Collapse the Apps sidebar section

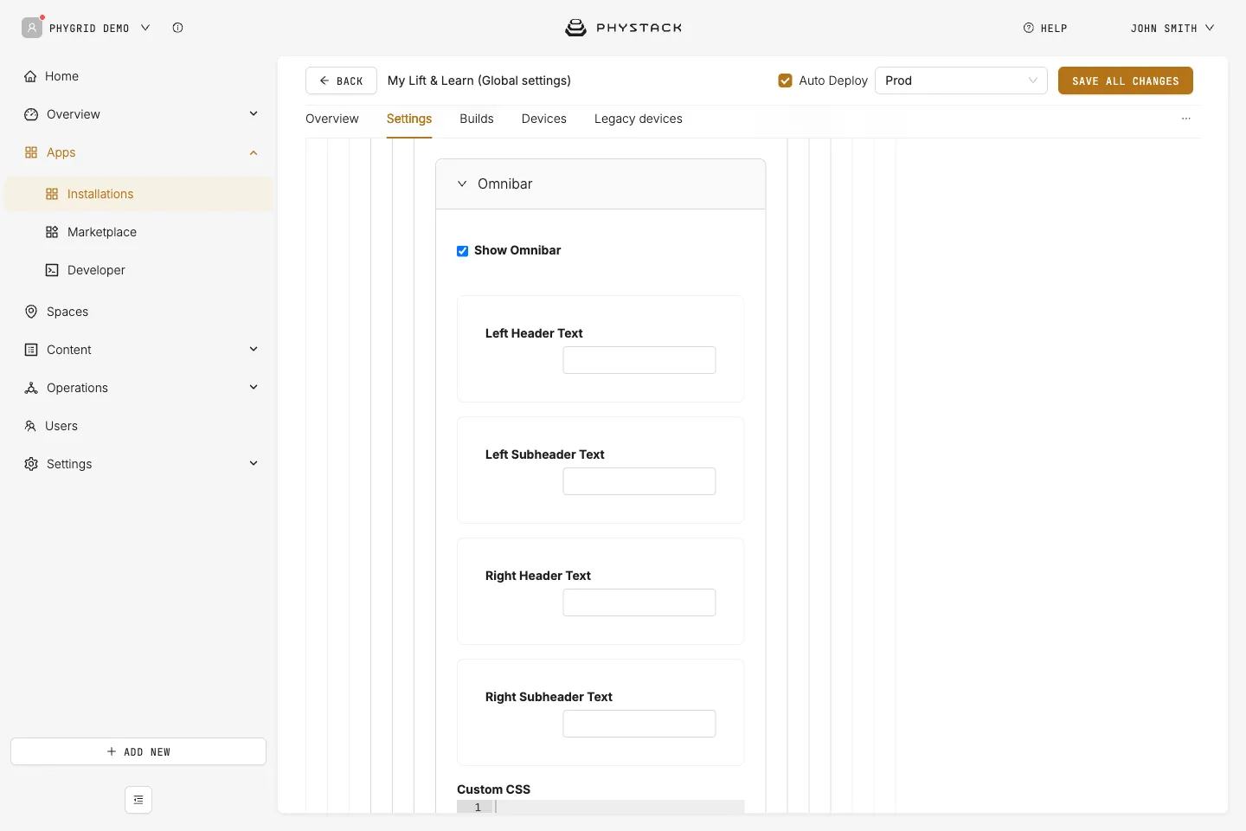pyautogui.click(x=254, y=152)
